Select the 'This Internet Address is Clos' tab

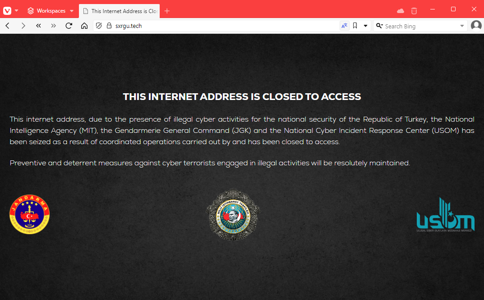click(x=120, y=11)
